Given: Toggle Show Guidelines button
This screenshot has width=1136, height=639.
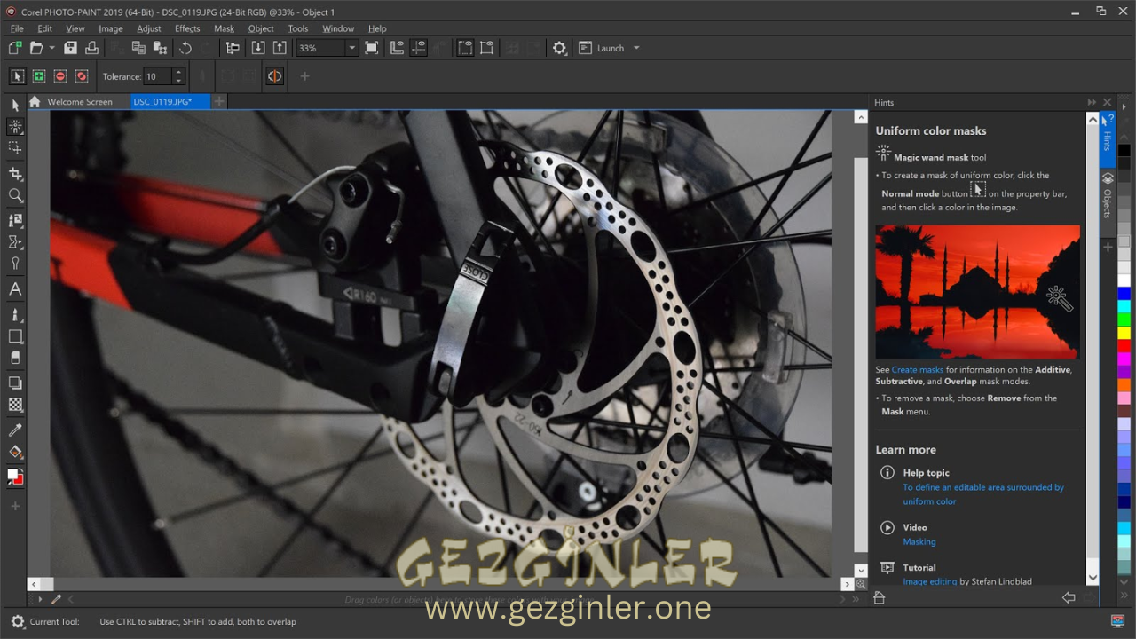Looking at the screenshot, I should (x=418, y=48).
